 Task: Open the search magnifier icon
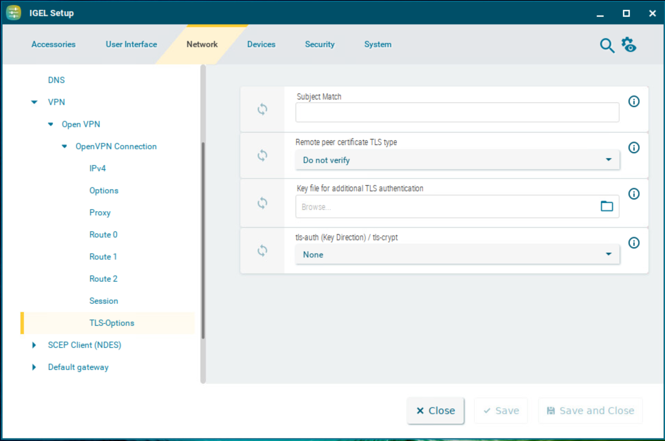pyautogui.click(x=607, y=46)
